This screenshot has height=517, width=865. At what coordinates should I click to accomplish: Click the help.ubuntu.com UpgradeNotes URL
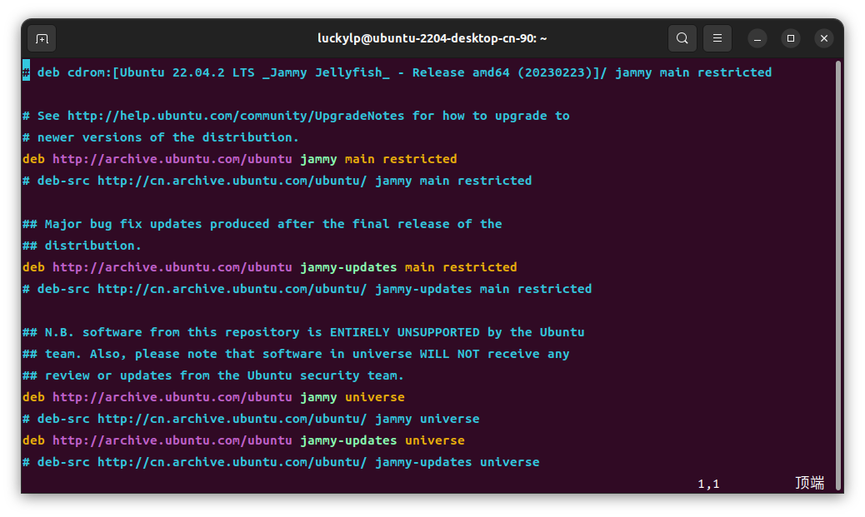236,116
